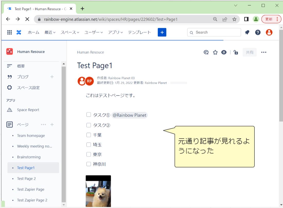
Task: Check the 神奈川 task checkbox
Action: 89,164
